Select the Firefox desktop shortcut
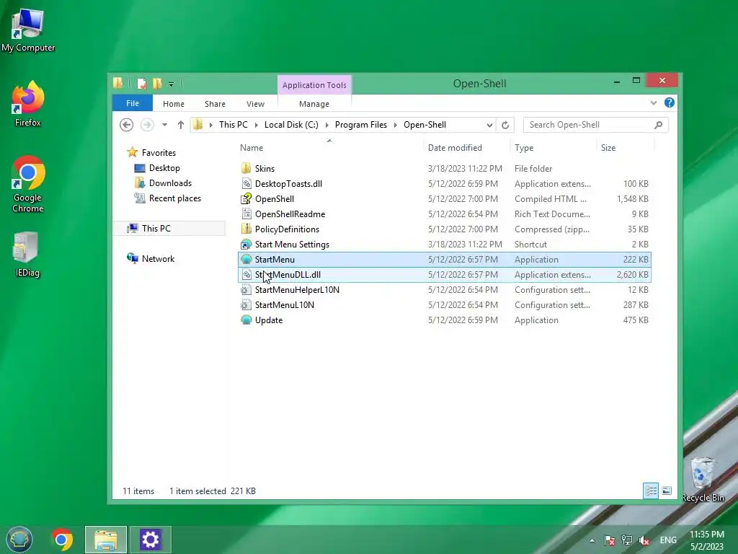738x554 pixels. 28,104
